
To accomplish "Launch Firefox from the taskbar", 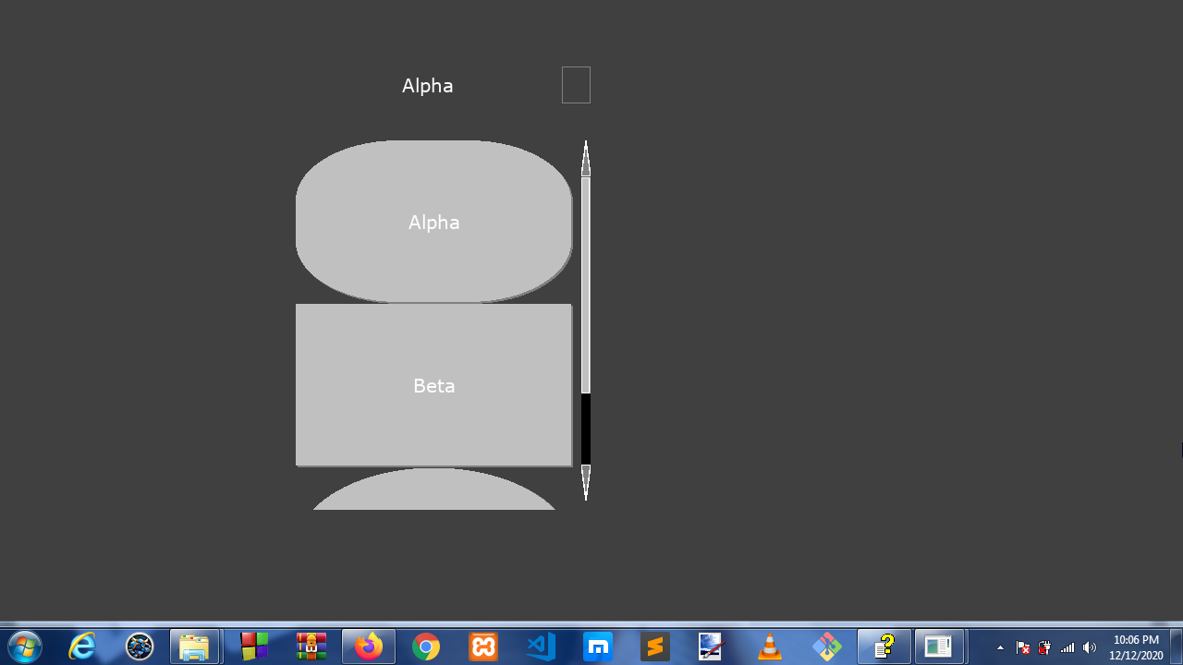I will pos(369,647).
